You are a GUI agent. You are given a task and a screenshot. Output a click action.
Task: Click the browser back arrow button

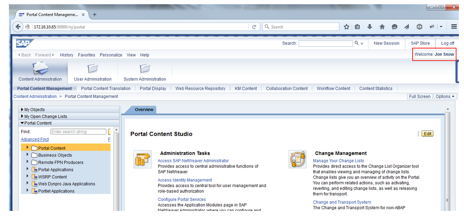(x=18, y=27)
